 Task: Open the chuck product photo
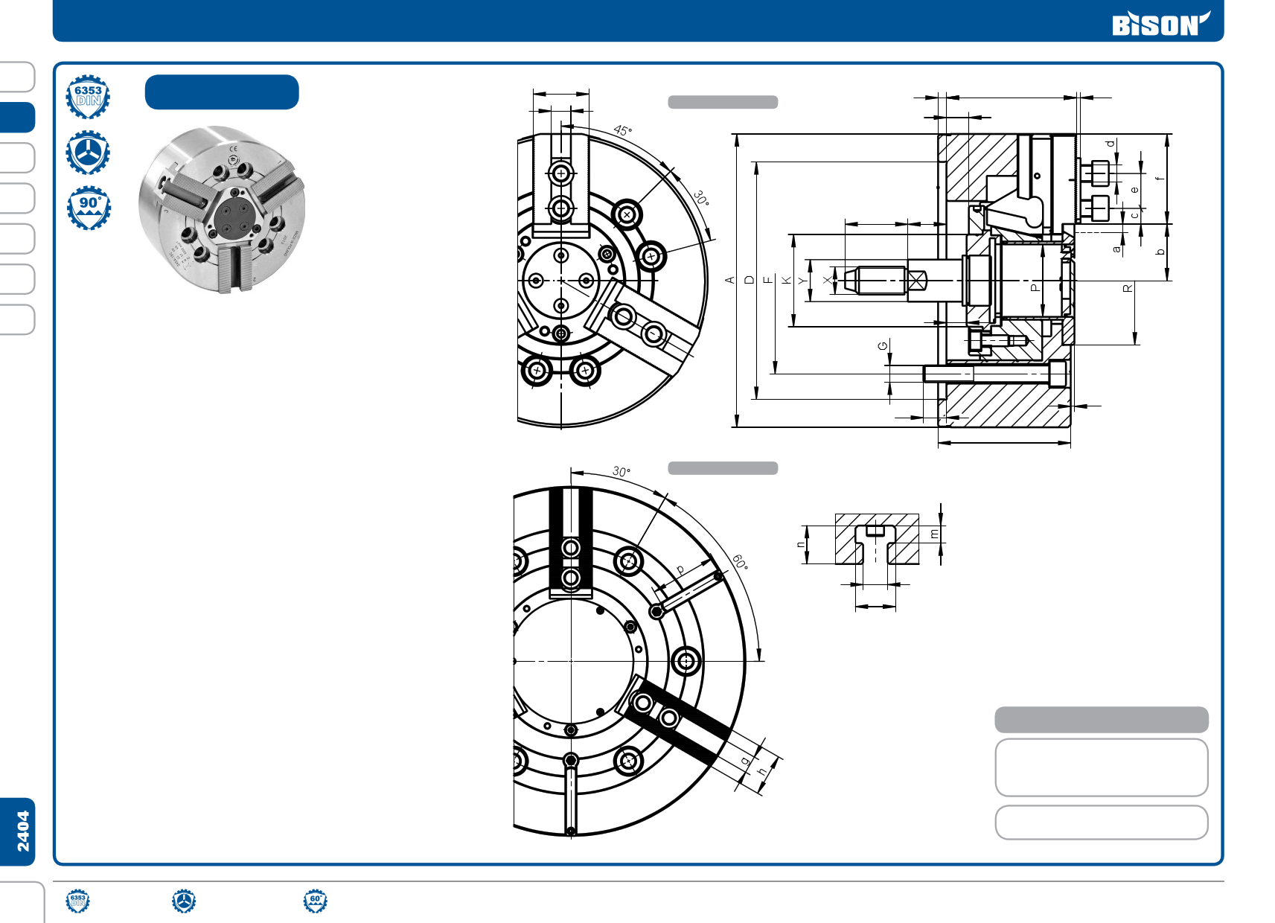(x=222, y=209)
